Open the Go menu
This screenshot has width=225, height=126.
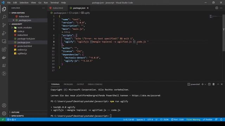[x=40, y=2]
